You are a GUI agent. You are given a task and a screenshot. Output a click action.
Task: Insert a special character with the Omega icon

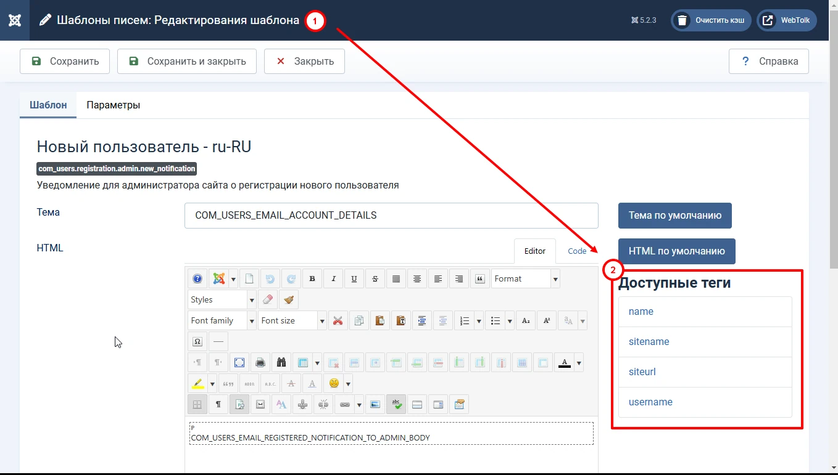coord(197,341)
